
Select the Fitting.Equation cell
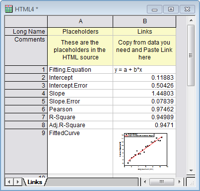pos(80,70)
